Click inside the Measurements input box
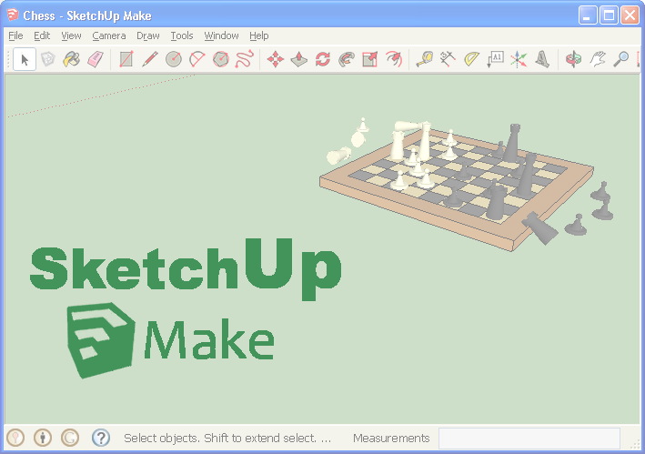 [529, 438]
